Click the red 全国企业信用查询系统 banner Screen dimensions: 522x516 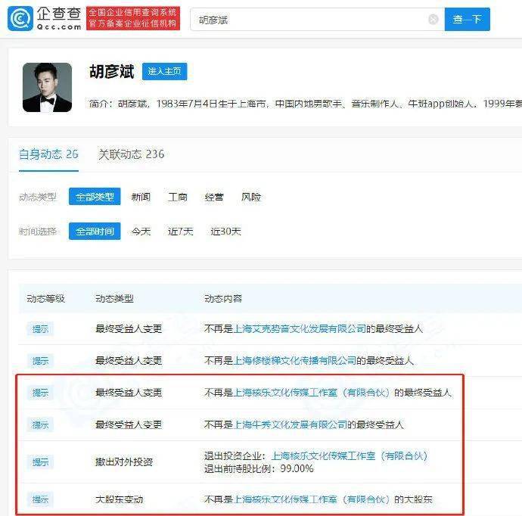coord(133,18)
